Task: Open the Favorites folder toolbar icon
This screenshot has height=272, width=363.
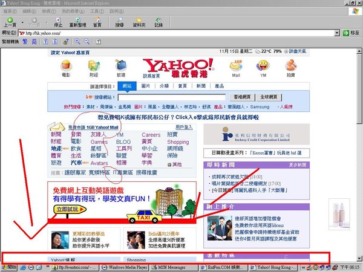Action: 139,22
